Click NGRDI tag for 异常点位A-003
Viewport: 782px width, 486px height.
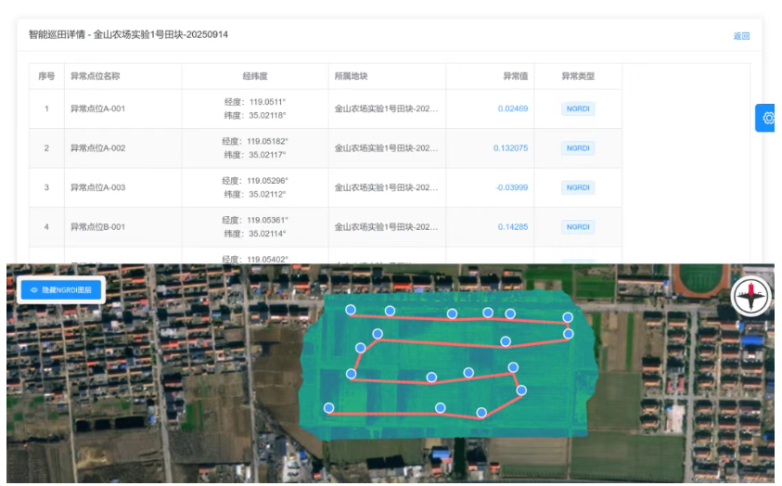(578, 187)
